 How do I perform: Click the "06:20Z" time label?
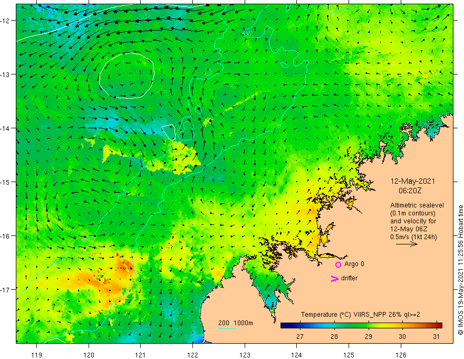410,191
